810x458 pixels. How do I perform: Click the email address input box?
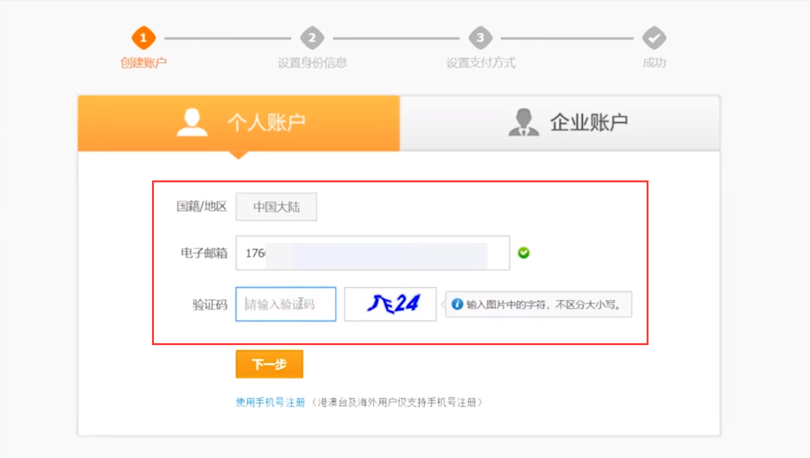pyautogui.click(x=372, y=253)
